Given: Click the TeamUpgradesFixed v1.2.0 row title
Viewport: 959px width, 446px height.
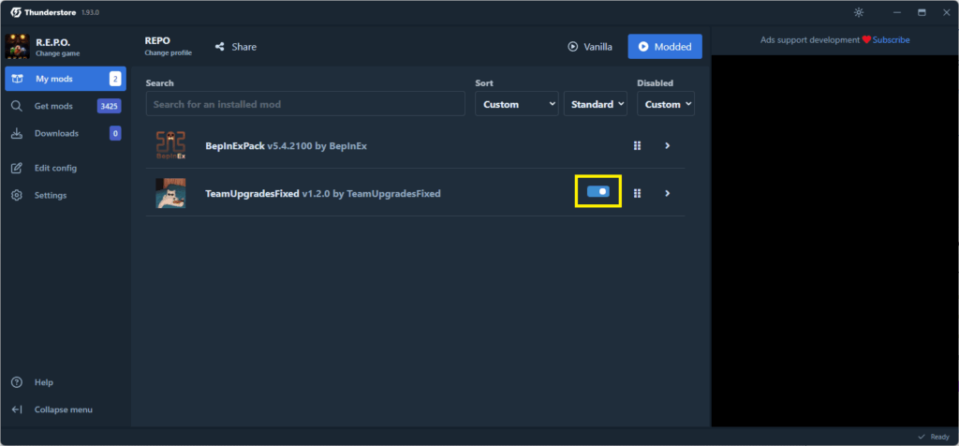Looking at the screenshot, I should 323,193.
